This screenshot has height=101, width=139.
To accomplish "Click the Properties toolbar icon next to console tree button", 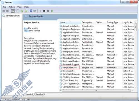I will pyautogui.click(x=18, y=11).
